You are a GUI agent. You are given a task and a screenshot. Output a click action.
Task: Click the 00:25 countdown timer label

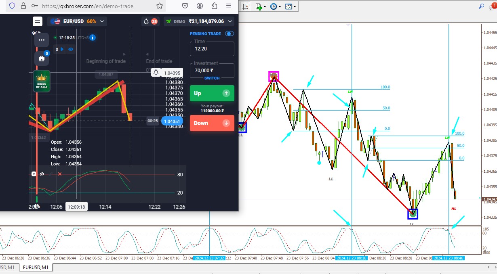coord(153,121)
